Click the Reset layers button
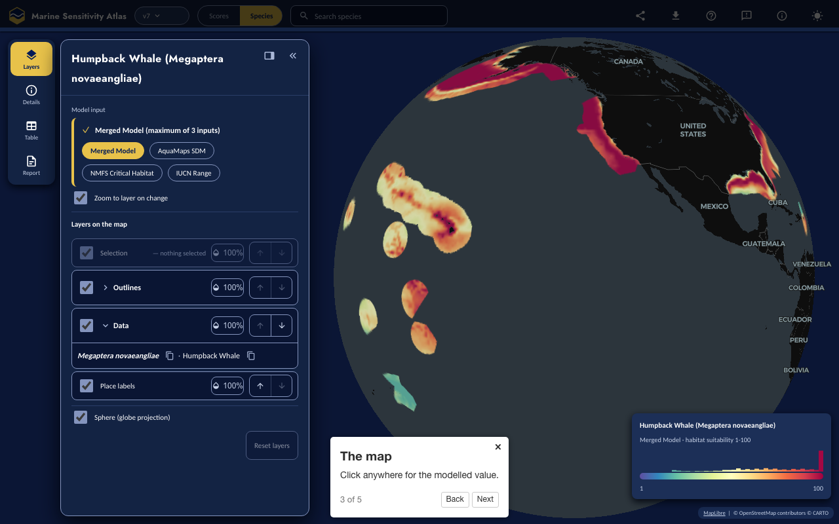Viewport: 839px width, 524px height. coord(272,445)
